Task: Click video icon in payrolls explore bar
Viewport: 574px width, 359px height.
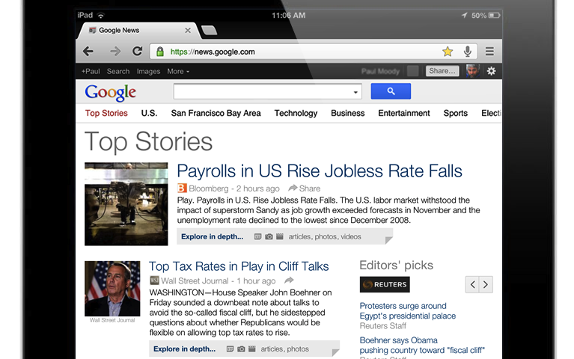Action: pos(280,237)
